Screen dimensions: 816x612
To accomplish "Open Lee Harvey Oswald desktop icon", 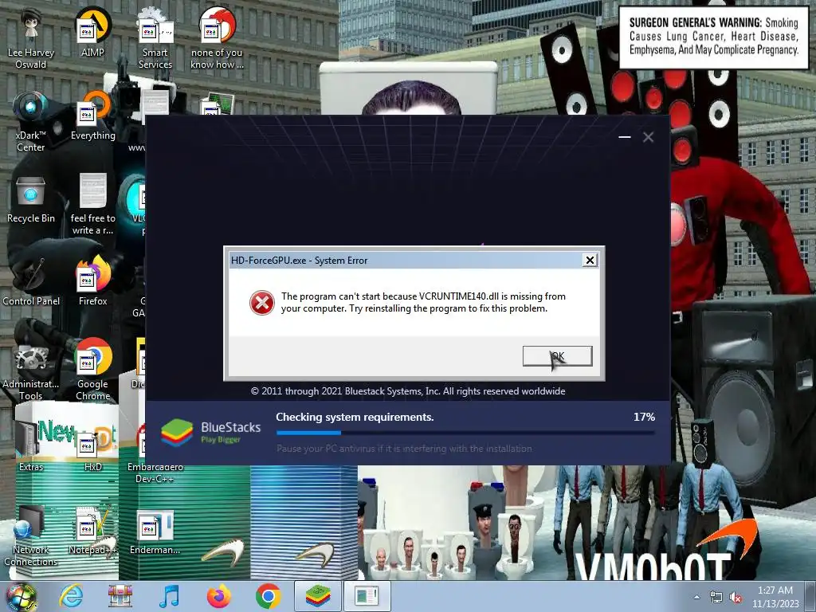I will coord(31,37).
